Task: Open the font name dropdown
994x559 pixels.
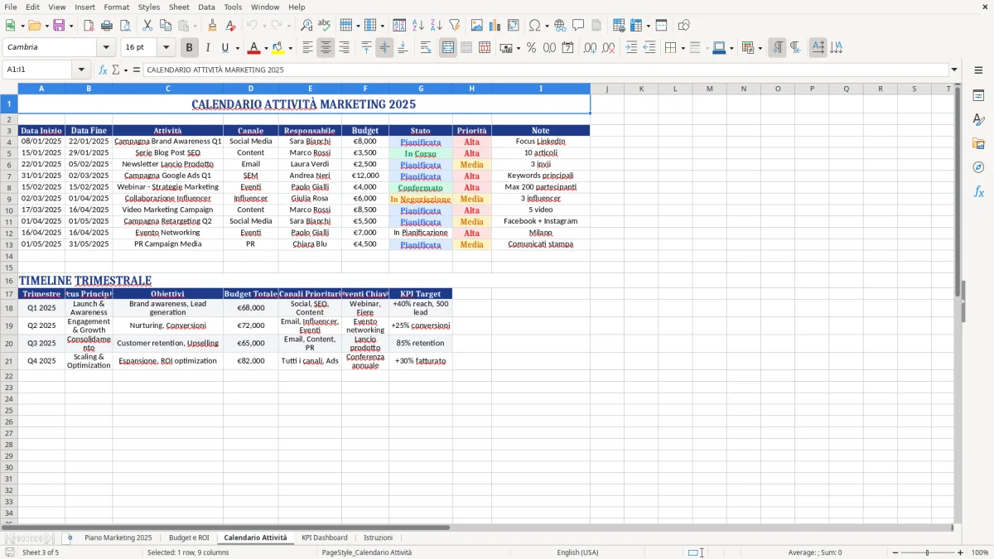Action: 106,47
